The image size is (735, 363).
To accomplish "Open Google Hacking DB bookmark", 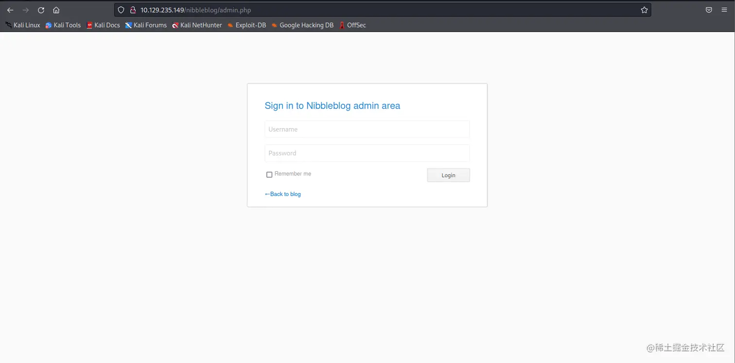I will click(x=302, y=25).
